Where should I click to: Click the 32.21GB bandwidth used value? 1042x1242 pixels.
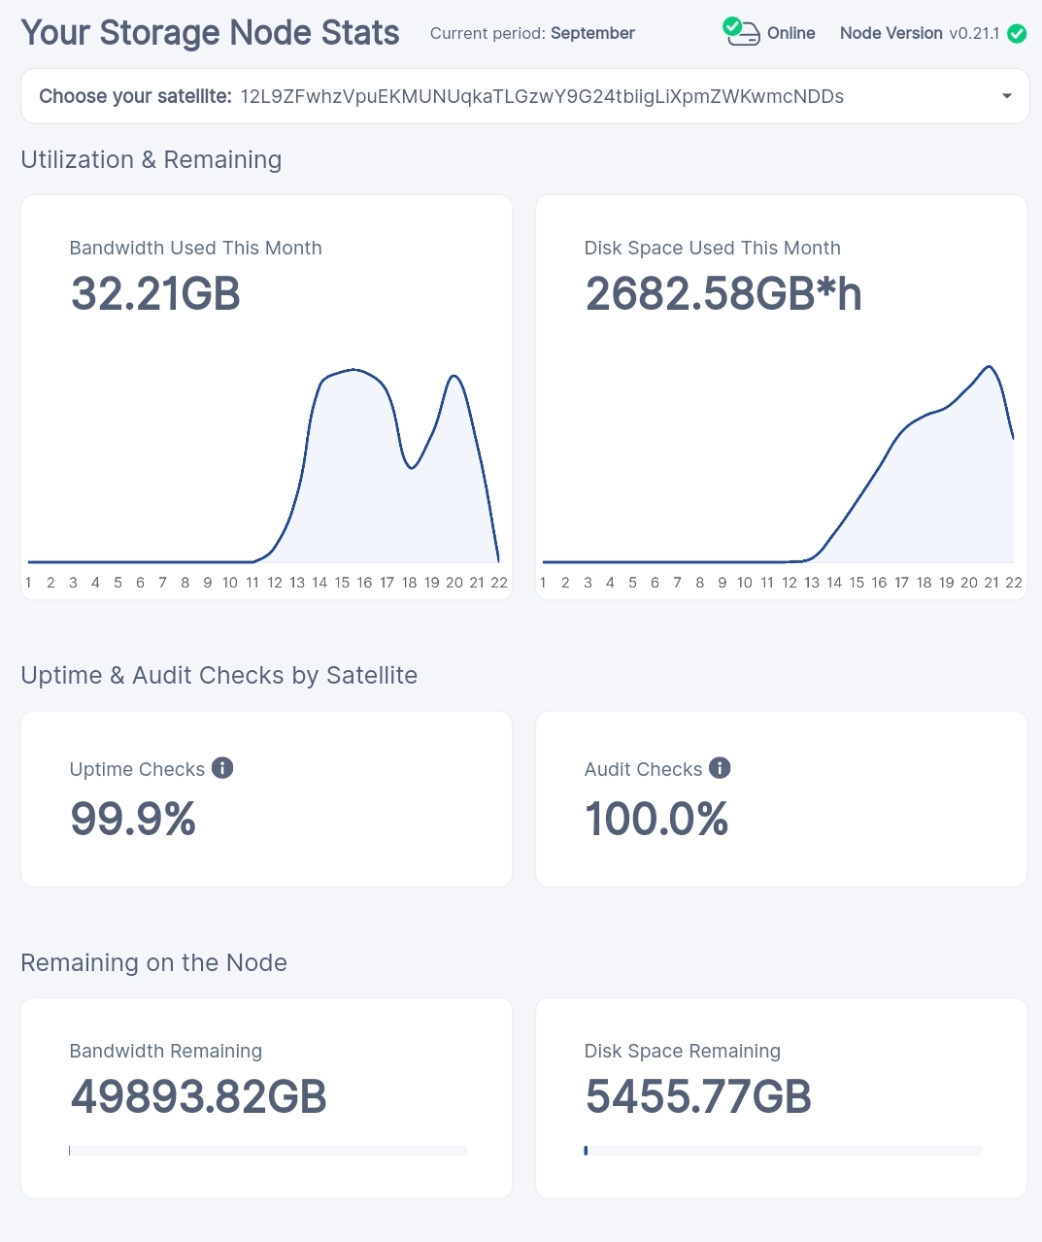[x=155, y=293]
